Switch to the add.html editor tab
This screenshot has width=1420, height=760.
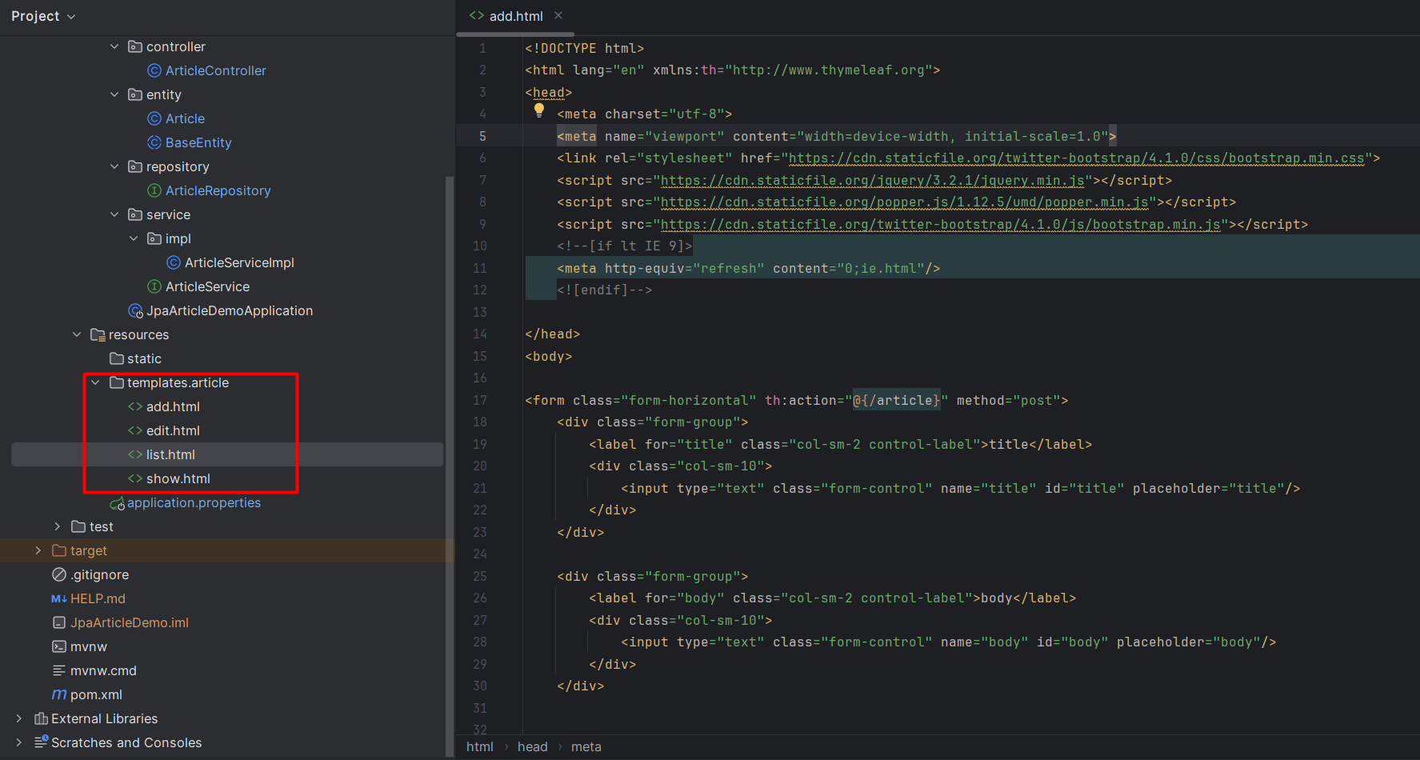point(516,16)
